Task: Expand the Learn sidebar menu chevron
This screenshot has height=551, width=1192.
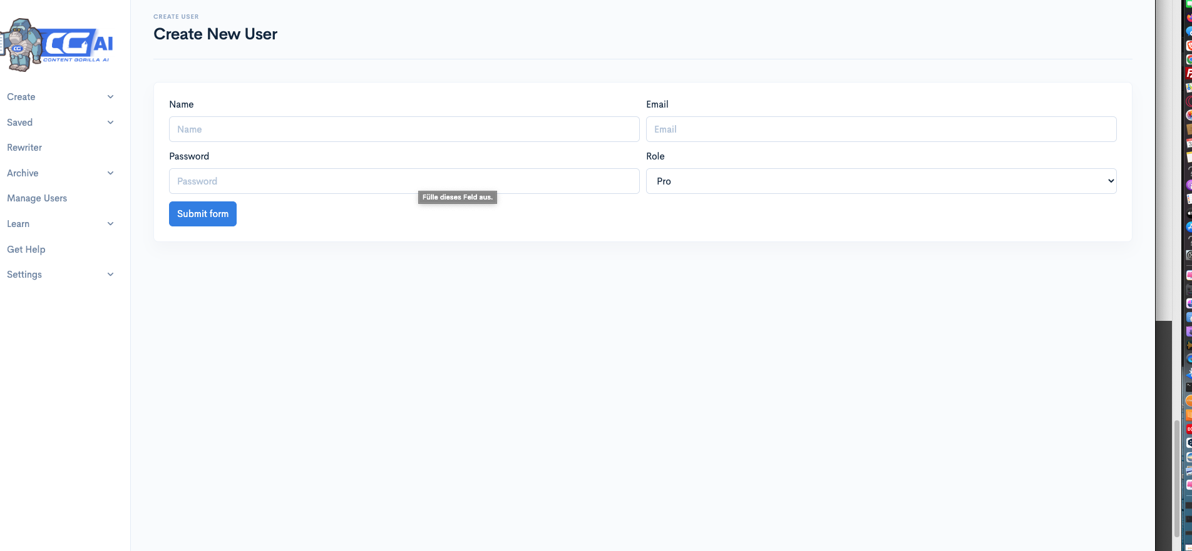Action: tap(111, 224)
